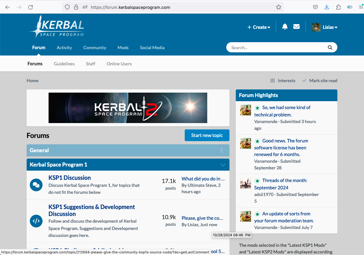Toggle the browser toolbar switch extension icon

tap(350, 7)
